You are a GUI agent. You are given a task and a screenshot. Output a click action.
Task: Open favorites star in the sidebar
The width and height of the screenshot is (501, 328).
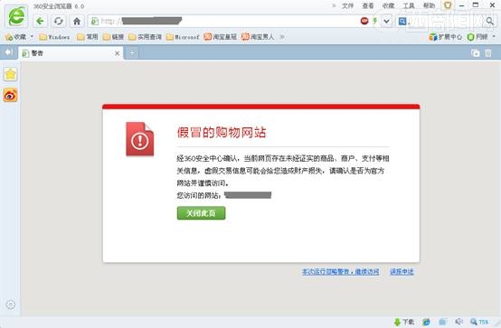click(11, 74)
